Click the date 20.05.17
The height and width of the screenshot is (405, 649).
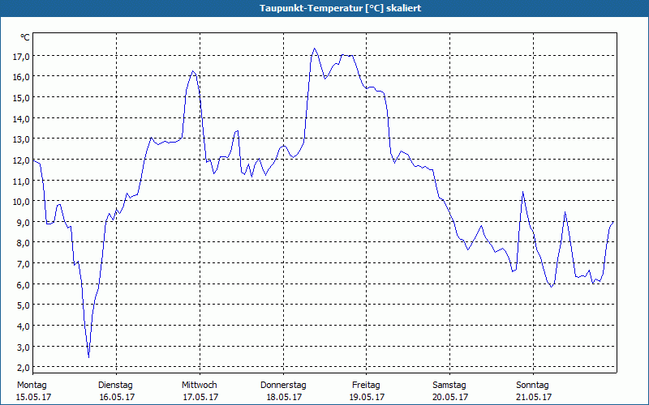[x=451, y=397]
